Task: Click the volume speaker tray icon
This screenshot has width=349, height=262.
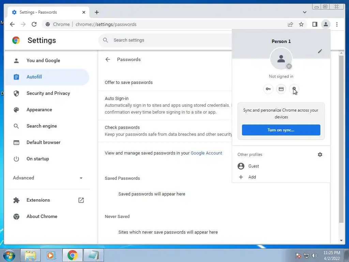Action: coord(314,255)
